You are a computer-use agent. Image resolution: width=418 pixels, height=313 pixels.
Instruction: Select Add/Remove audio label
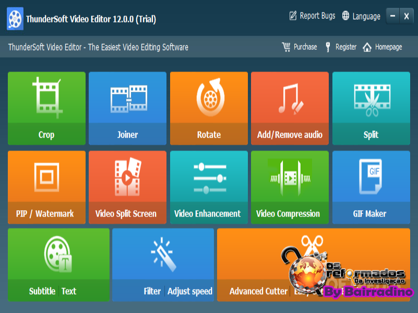(x=290, y=135)
